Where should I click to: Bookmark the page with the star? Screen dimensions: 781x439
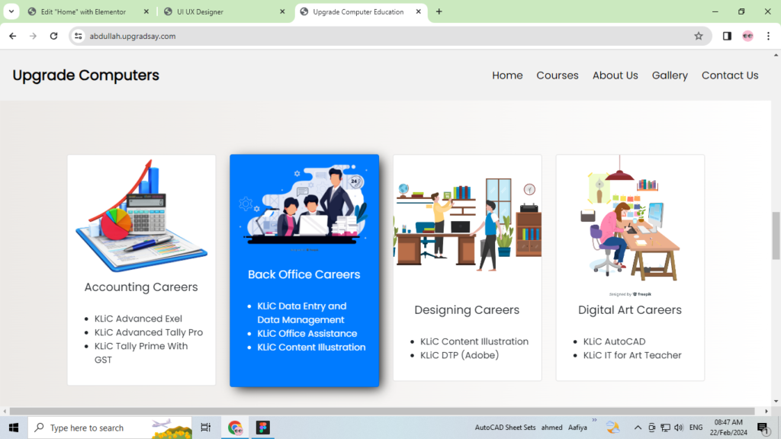[x=699, y=36]
